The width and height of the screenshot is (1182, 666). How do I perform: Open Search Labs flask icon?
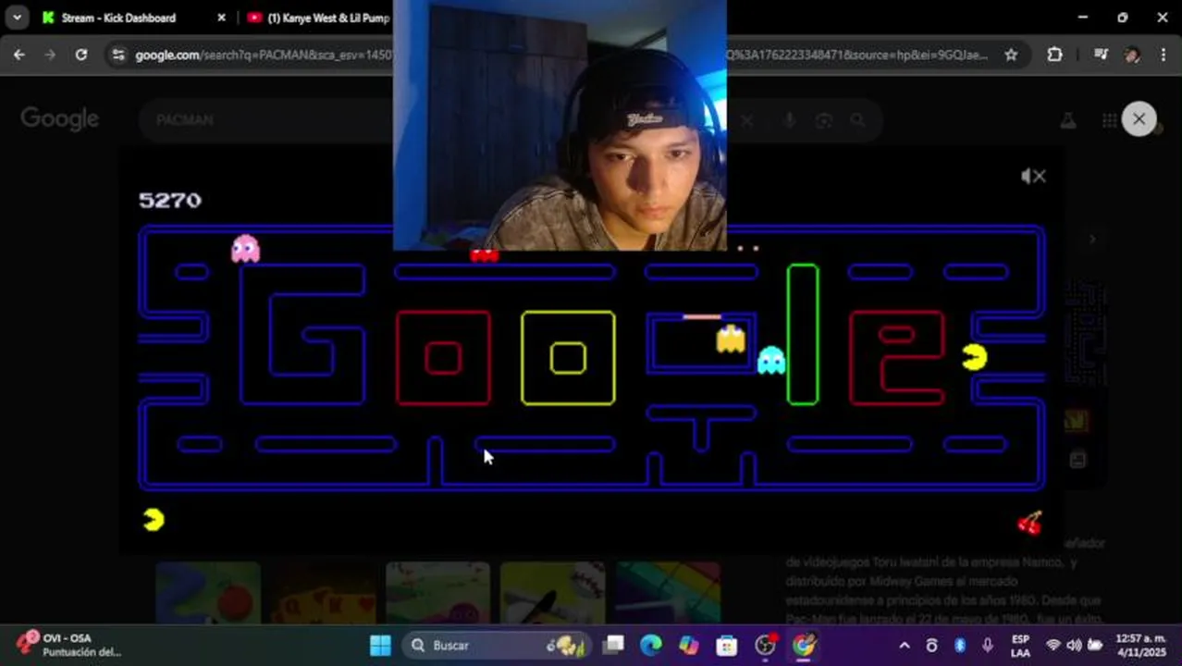pyautogui.click(x=1067, y=120)
